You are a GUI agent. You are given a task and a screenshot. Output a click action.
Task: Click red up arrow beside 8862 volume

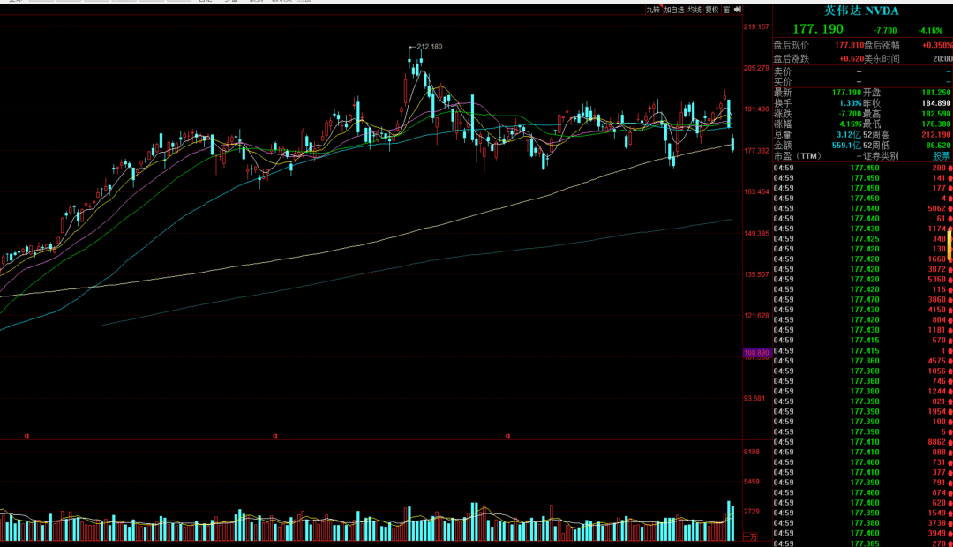coord(949,442)
